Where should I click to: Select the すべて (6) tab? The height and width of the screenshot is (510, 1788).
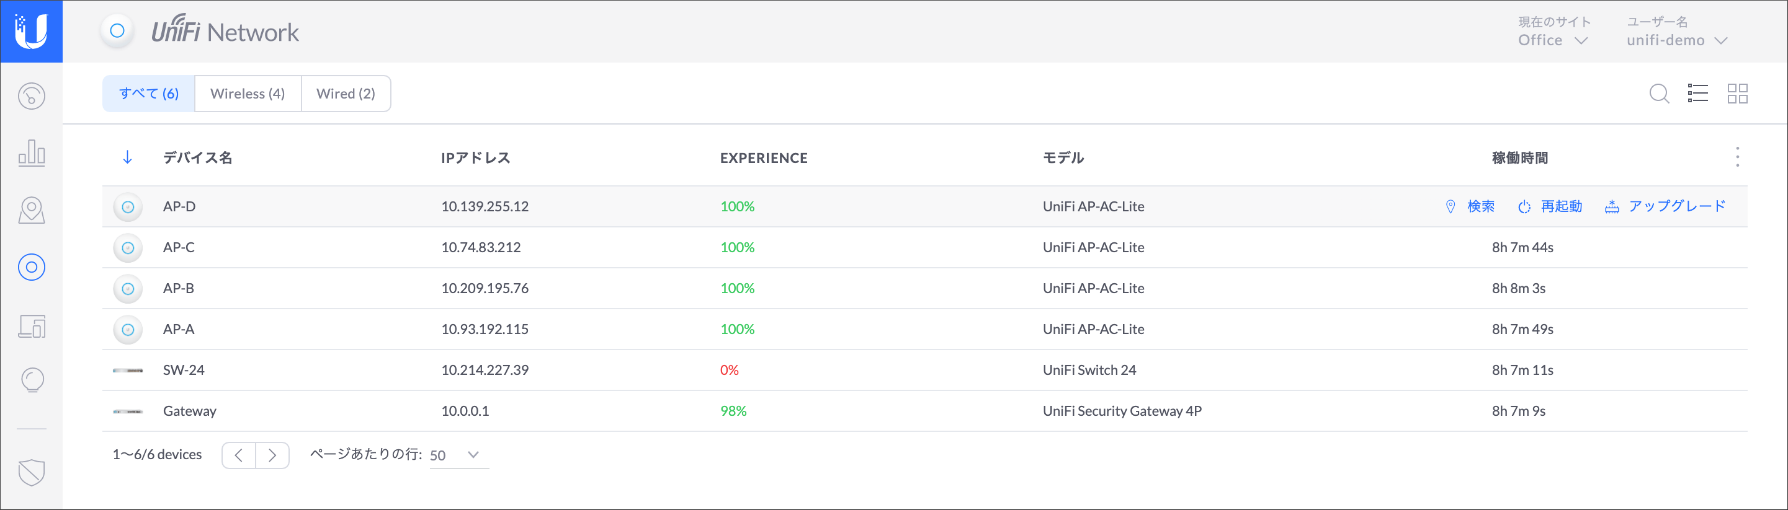click(x=148, y=94)
